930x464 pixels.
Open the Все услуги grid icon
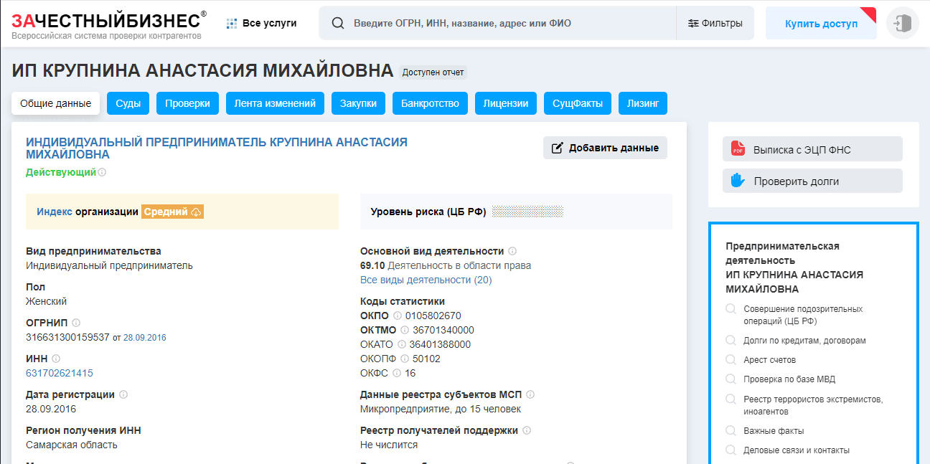coord(231,22)
